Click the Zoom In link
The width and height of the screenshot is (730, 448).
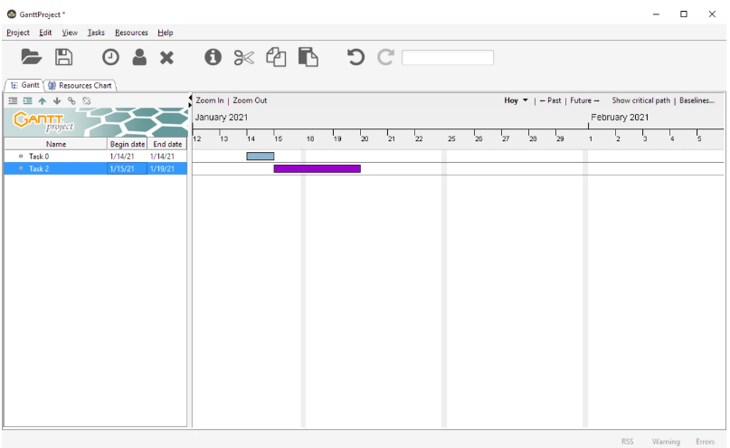coord(210,100)
